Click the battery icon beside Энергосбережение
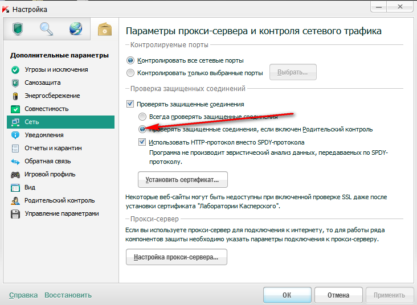The width and height of the screenshot is (417, 305). coord(15,96)
